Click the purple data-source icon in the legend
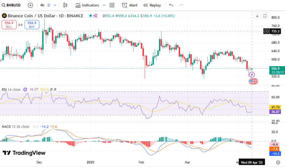Screen dimensions: 285x168 click(95, 16)
